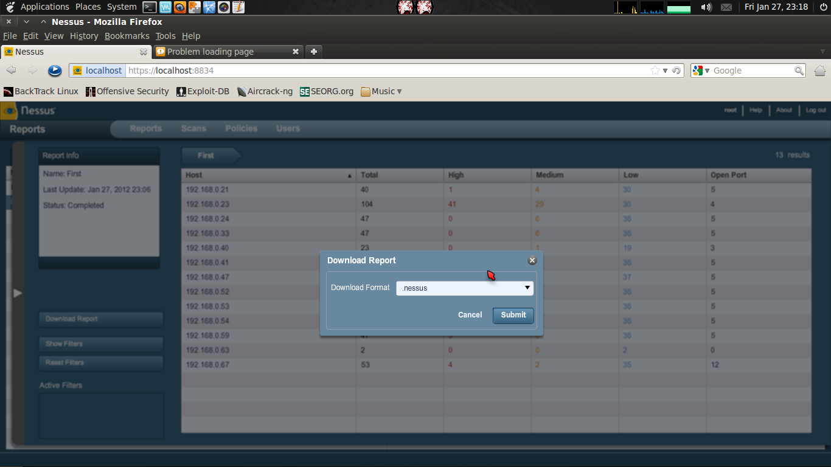Click Cancel in Download Report dialog

click(x=470, y=315)
